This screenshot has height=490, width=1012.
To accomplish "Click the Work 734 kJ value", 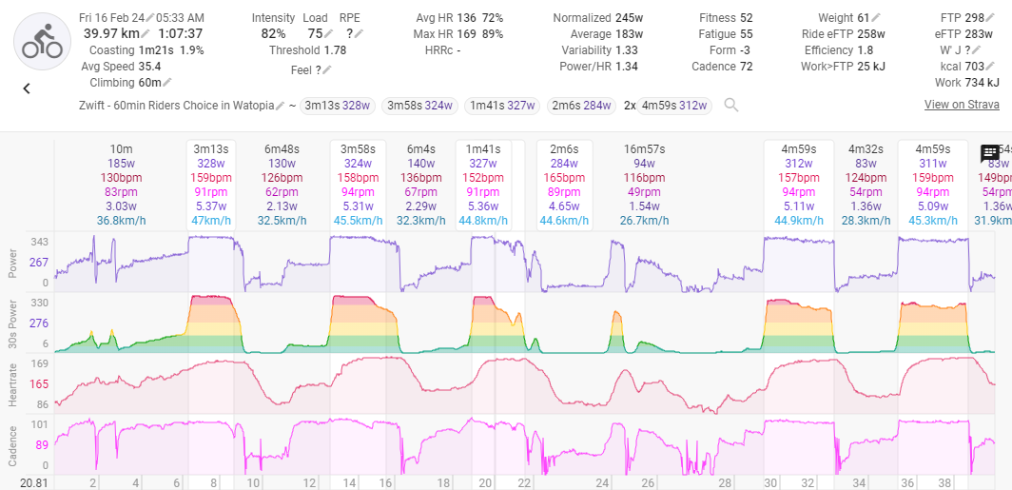I will [983, 82].
